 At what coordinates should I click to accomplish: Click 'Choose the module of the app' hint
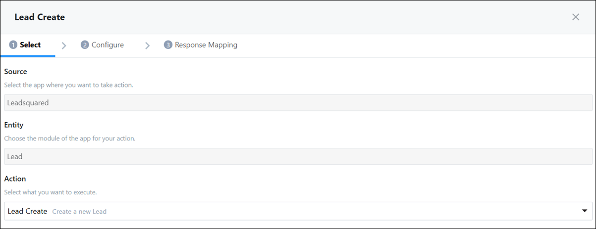click(x=70, y=138)
